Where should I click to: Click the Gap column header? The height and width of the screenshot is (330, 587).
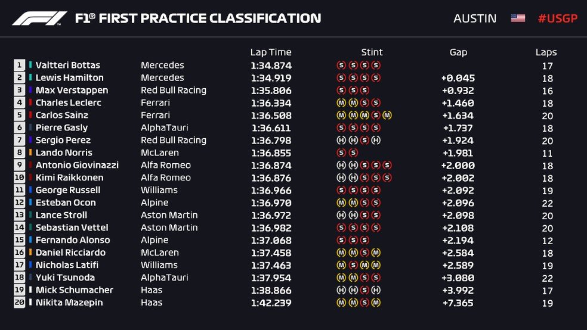point(458,52)
